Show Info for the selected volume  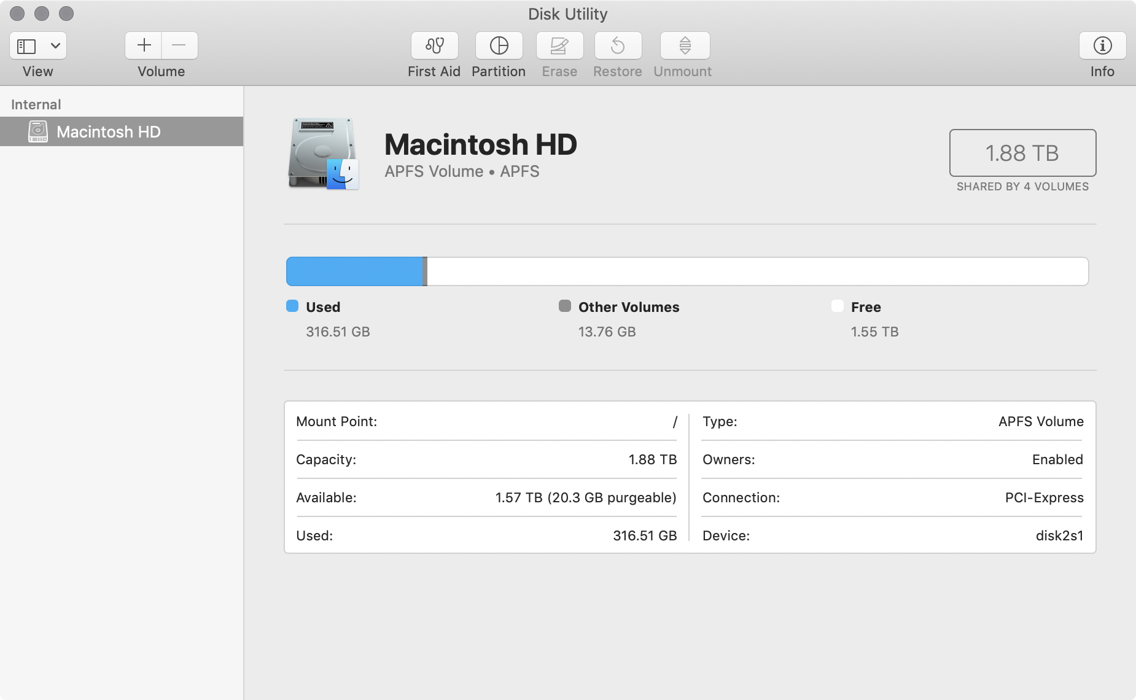1102,45
